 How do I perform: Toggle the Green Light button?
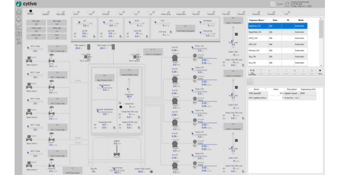point(36,36)
